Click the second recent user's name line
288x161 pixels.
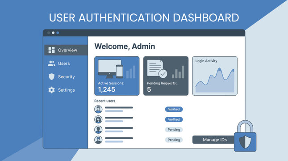point(119,118)
